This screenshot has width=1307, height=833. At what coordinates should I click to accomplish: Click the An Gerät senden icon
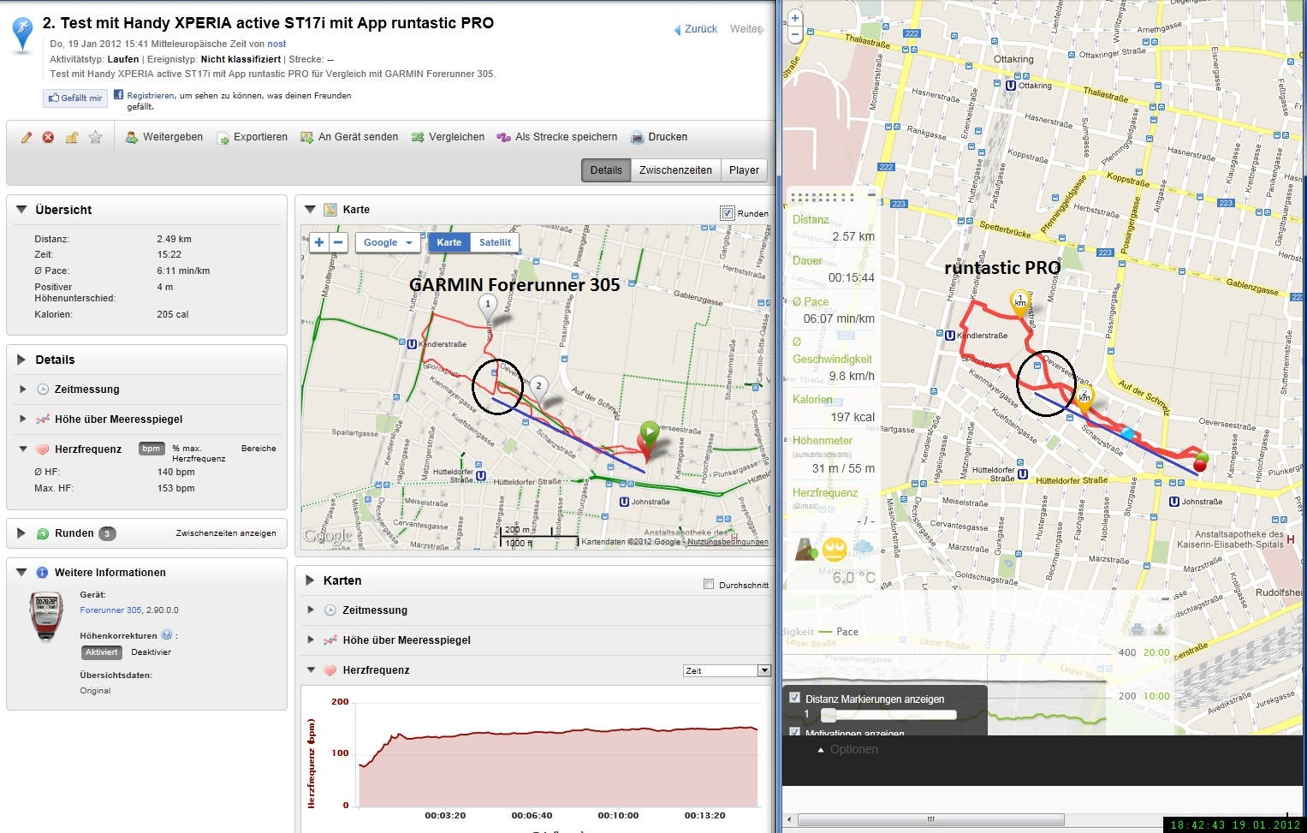306,137
